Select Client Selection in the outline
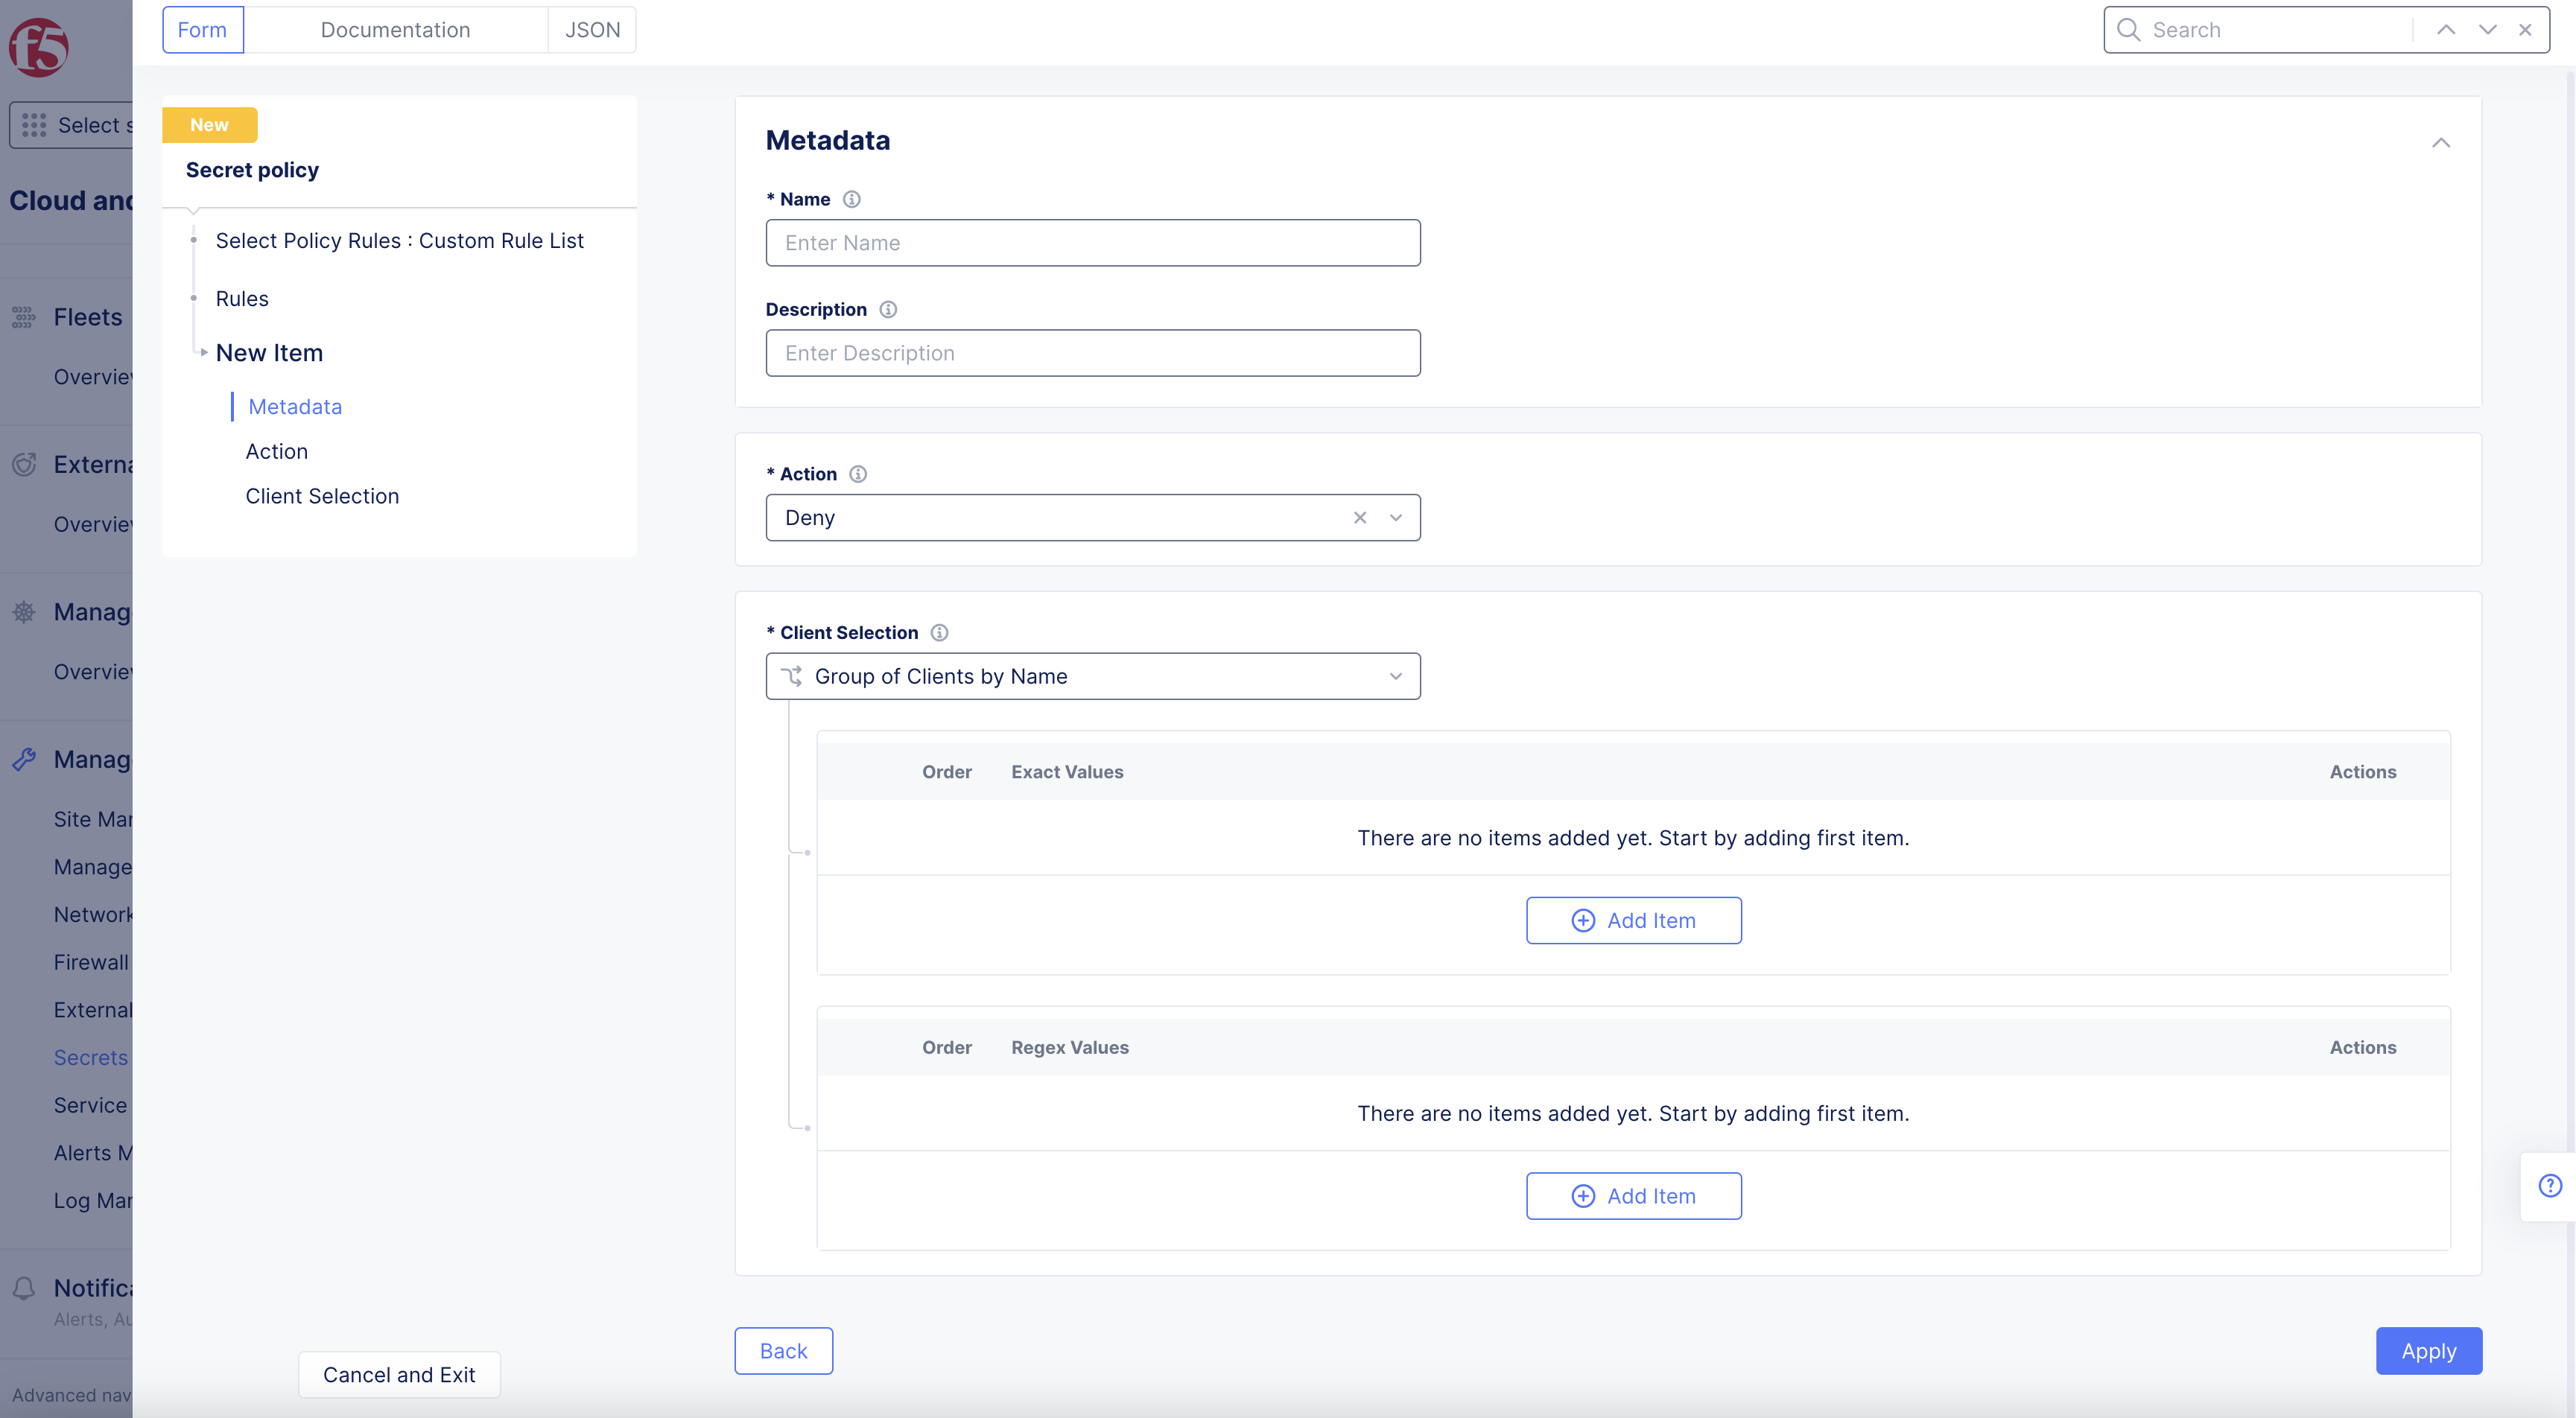 [x=322, y=496]
